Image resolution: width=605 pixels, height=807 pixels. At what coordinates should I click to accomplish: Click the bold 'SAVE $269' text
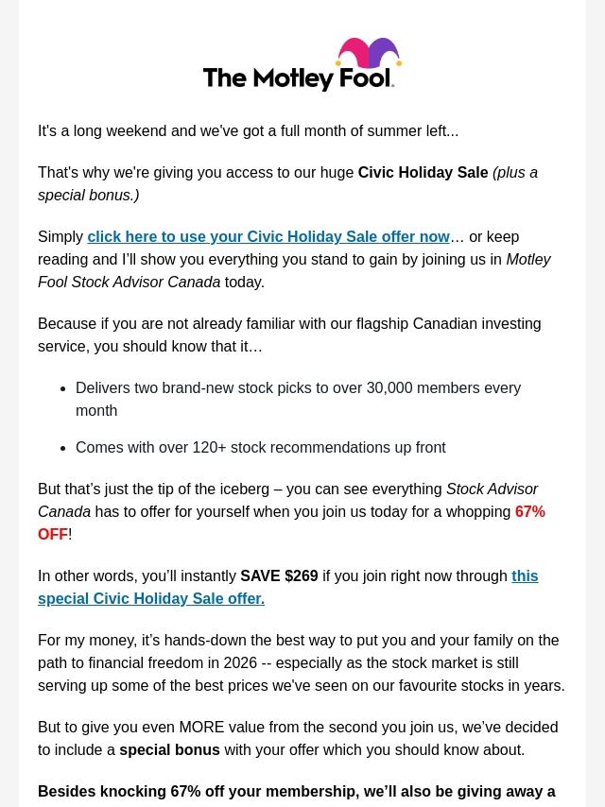(279, 575)
